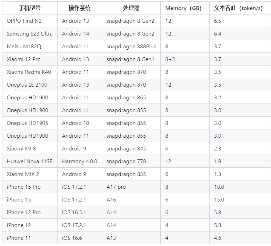271x246 pixels.
Task: Click the Harmony 4.0.0 system cell
Action: 80,161
